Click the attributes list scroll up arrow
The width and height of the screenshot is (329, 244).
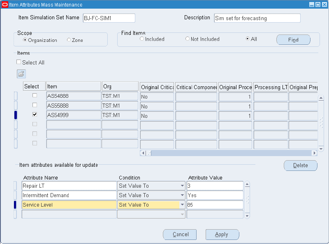point(247,184)
